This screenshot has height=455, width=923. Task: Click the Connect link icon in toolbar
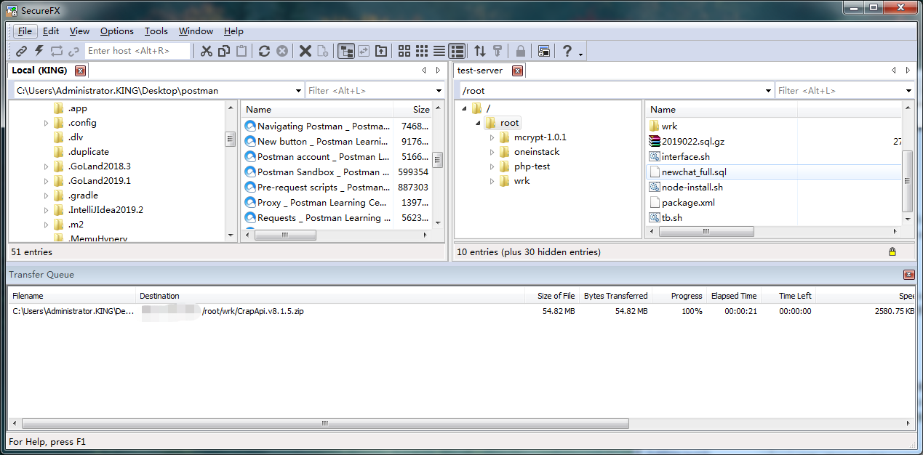click(21, 51)
